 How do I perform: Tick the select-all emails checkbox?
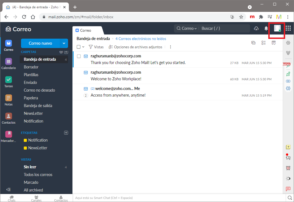pyautogui.click(x=79, y=47)
